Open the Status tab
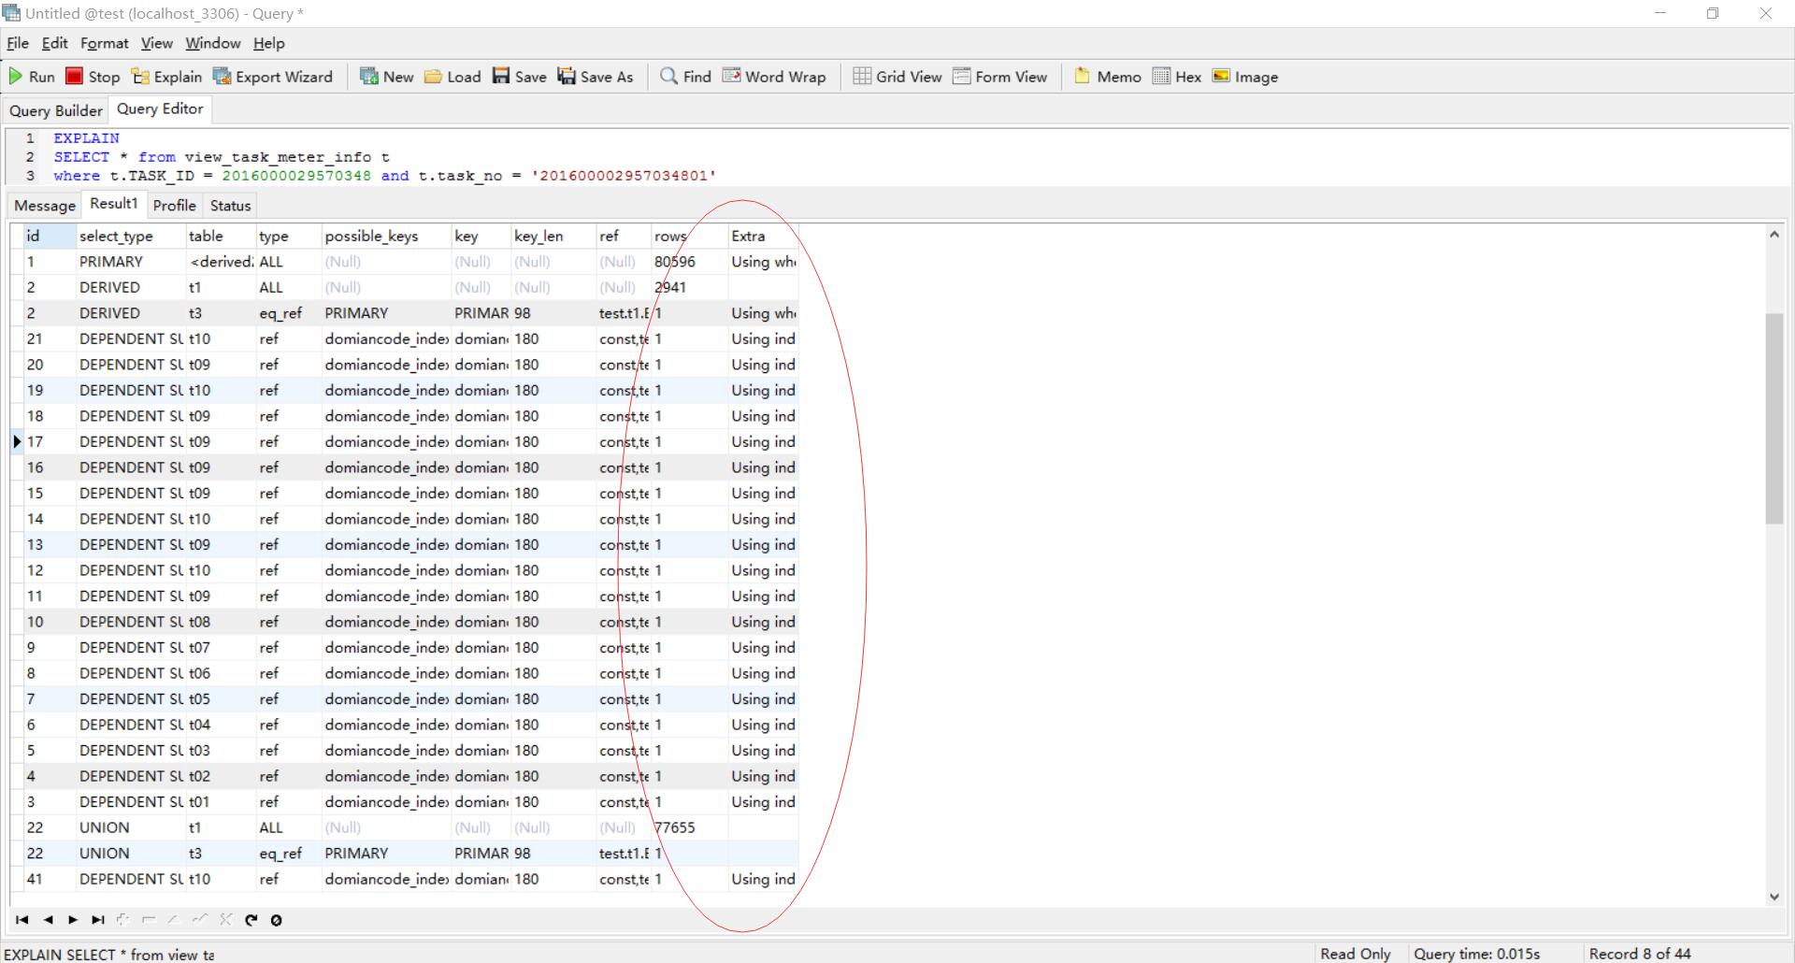1795x963 pixels. tap(230, 206)
